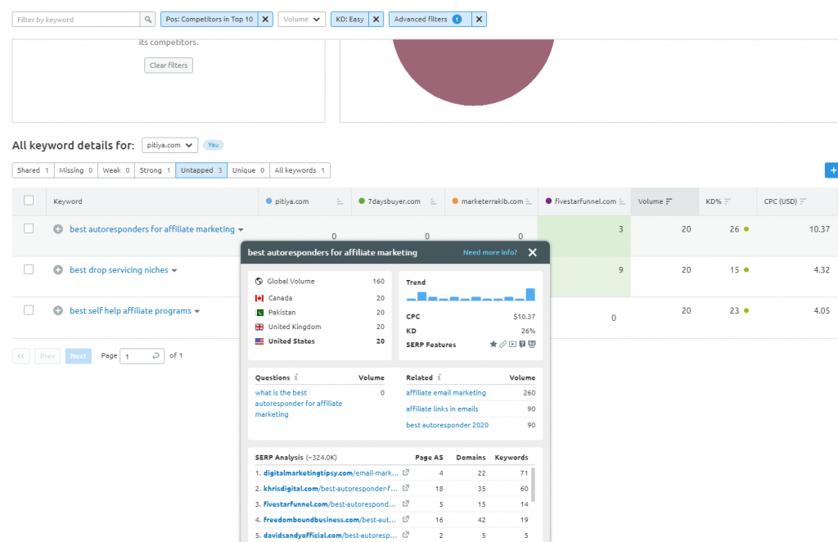Click the page number input field
Screen dimensions: 838x542
click(x=142, y=356)
